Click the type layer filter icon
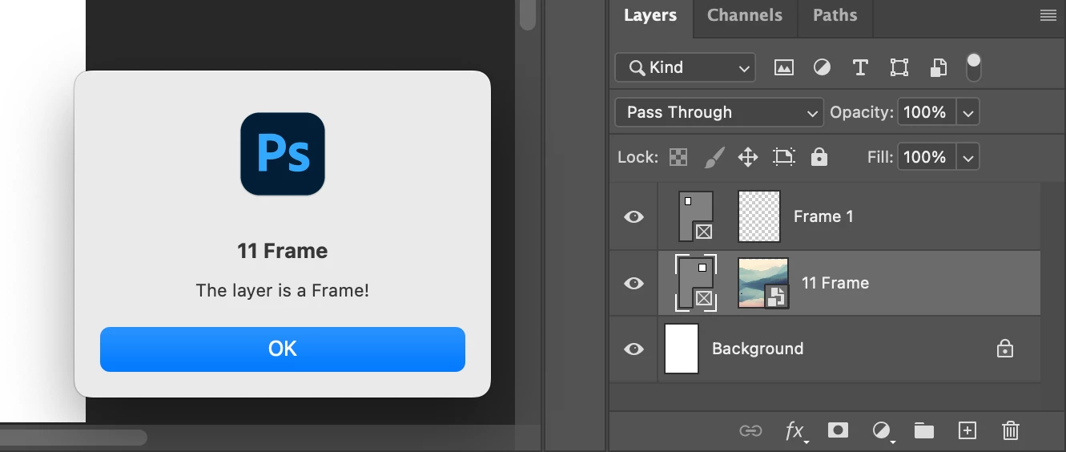This screenshot has height=452, width=1066. pos(860,68)
